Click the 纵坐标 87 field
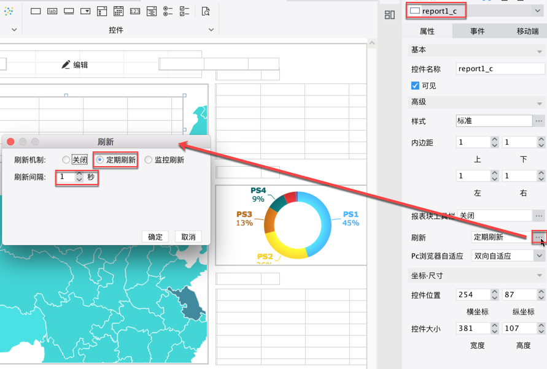 (519, 295)
